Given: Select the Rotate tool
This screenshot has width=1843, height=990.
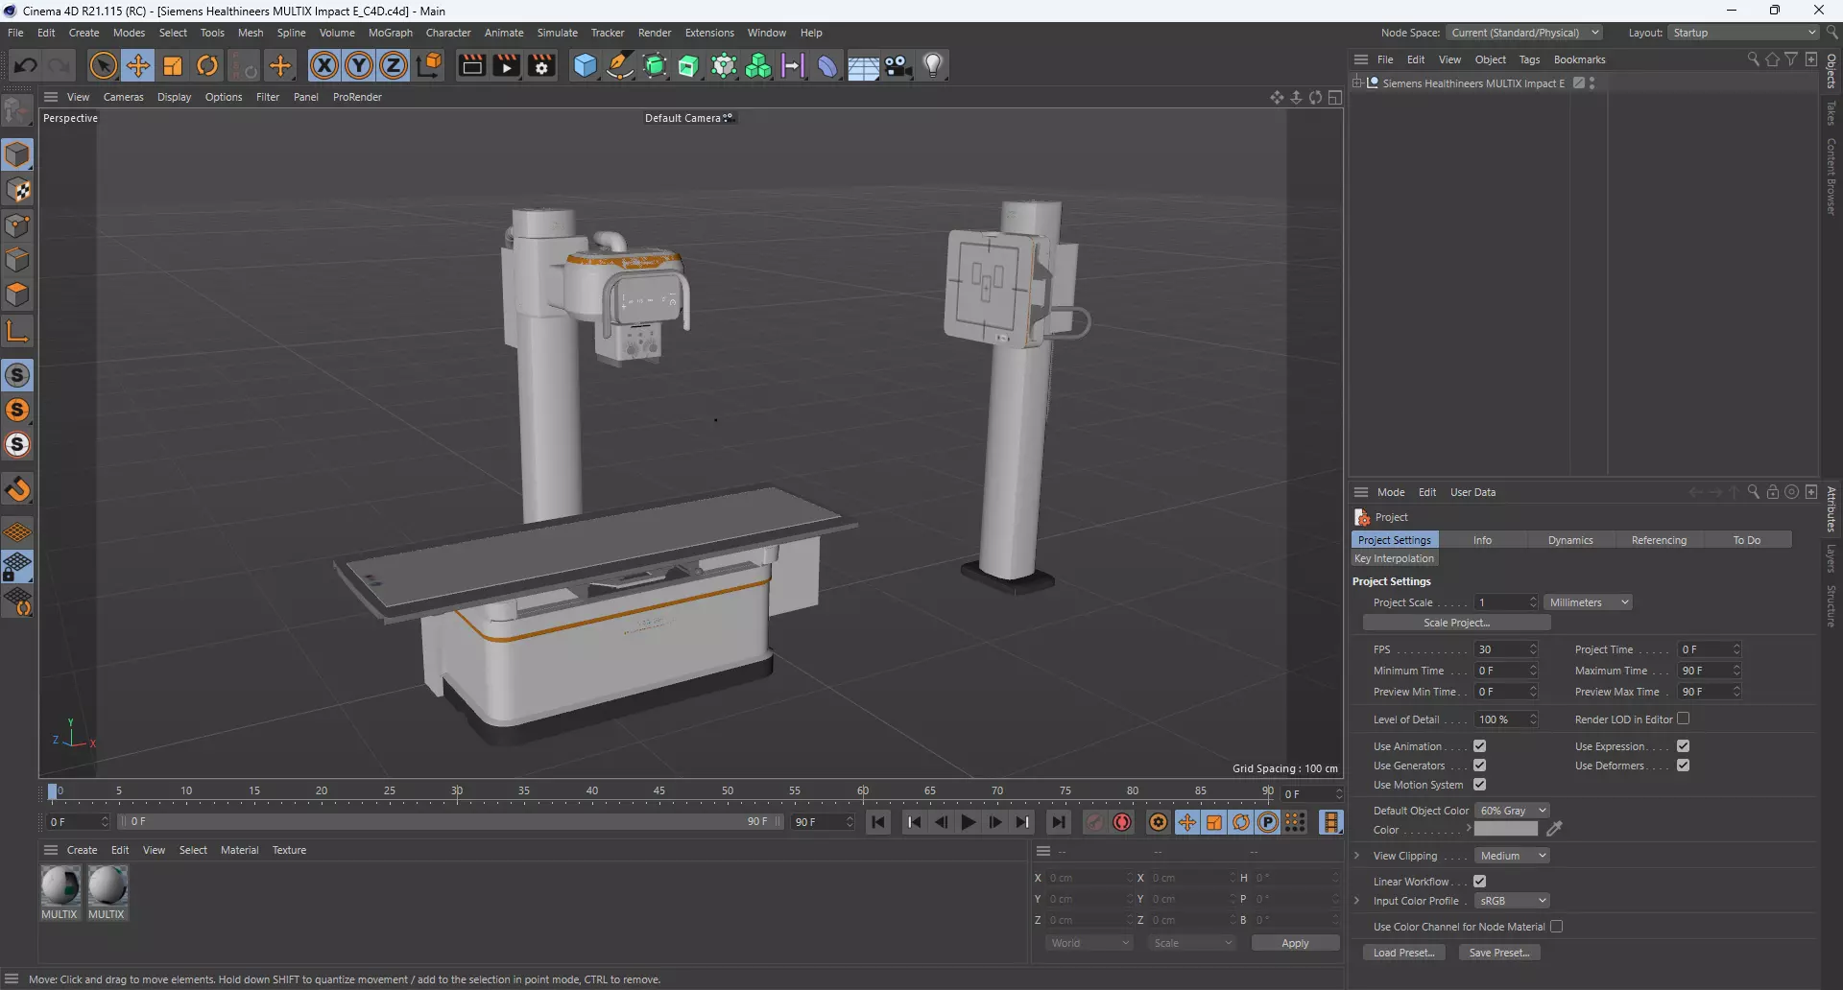Looking at the screenshot, I should [207, 65].
